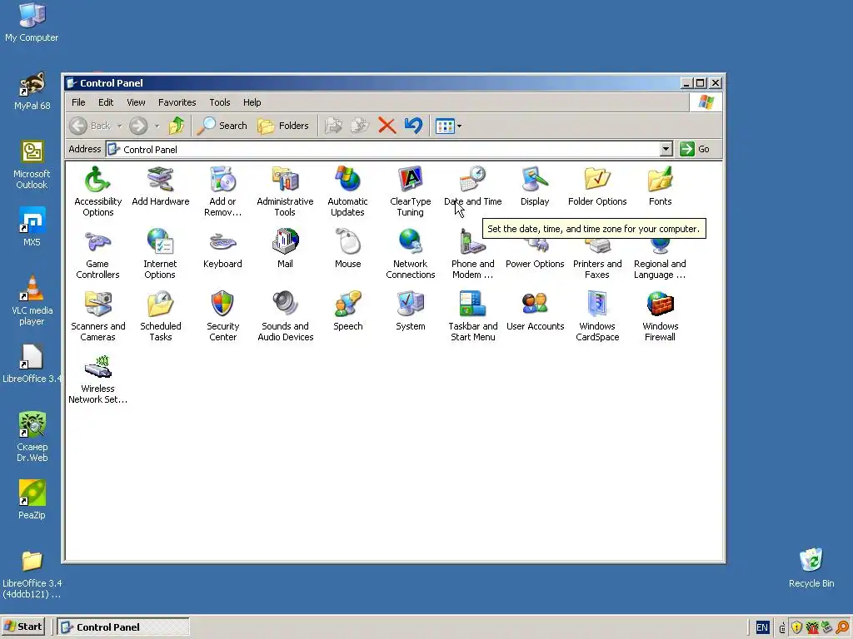Image resolution: width=853 pixels, height=639 pixels.
Task: Open the Favorites menu
Action: 177,102
